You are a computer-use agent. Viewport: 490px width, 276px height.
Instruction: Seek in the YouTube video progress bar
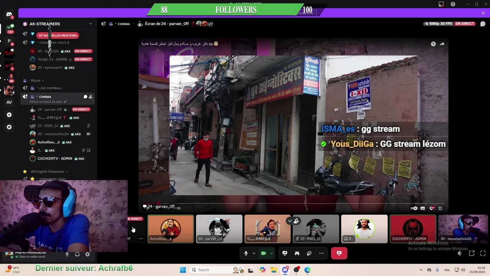point(293,204)
